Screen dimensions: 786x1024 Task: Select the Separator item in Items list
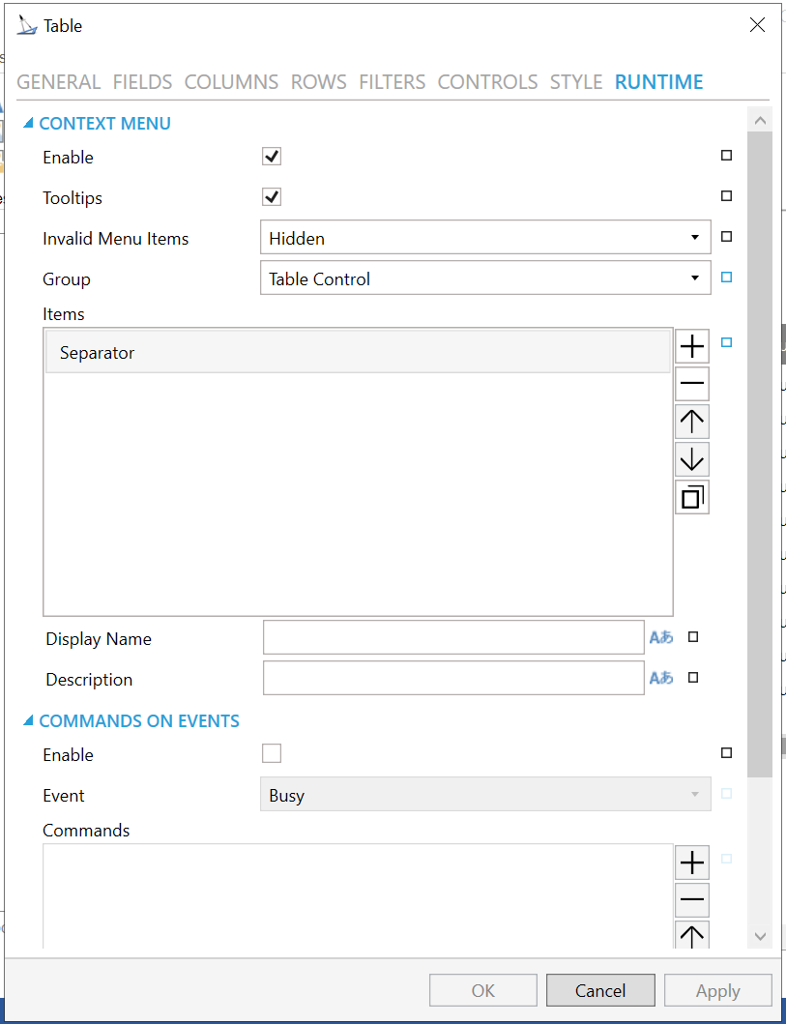pos(358,353)
